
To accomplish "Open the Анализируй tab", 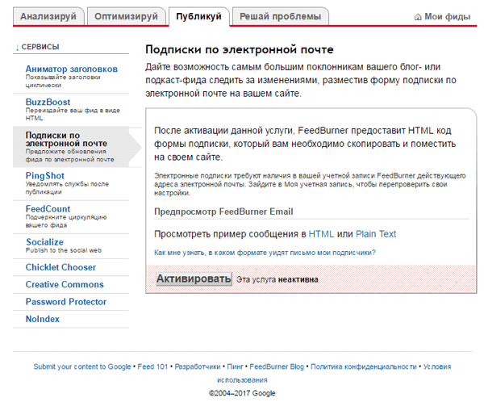I will (x=48, y=16).
